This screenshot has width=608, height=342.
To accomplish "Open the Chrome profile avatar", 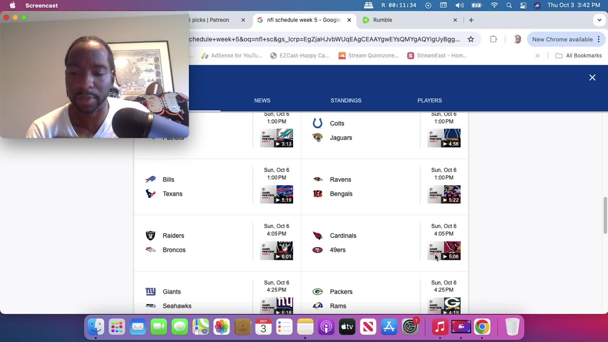I will point(517,39).
